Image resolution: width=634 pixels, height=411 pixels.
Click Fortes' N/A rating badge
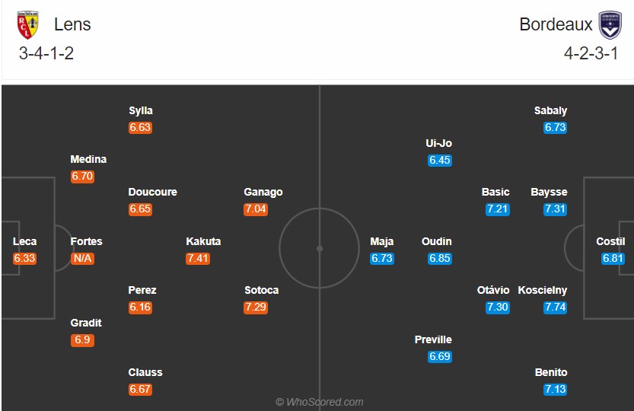tap(82, 258)
